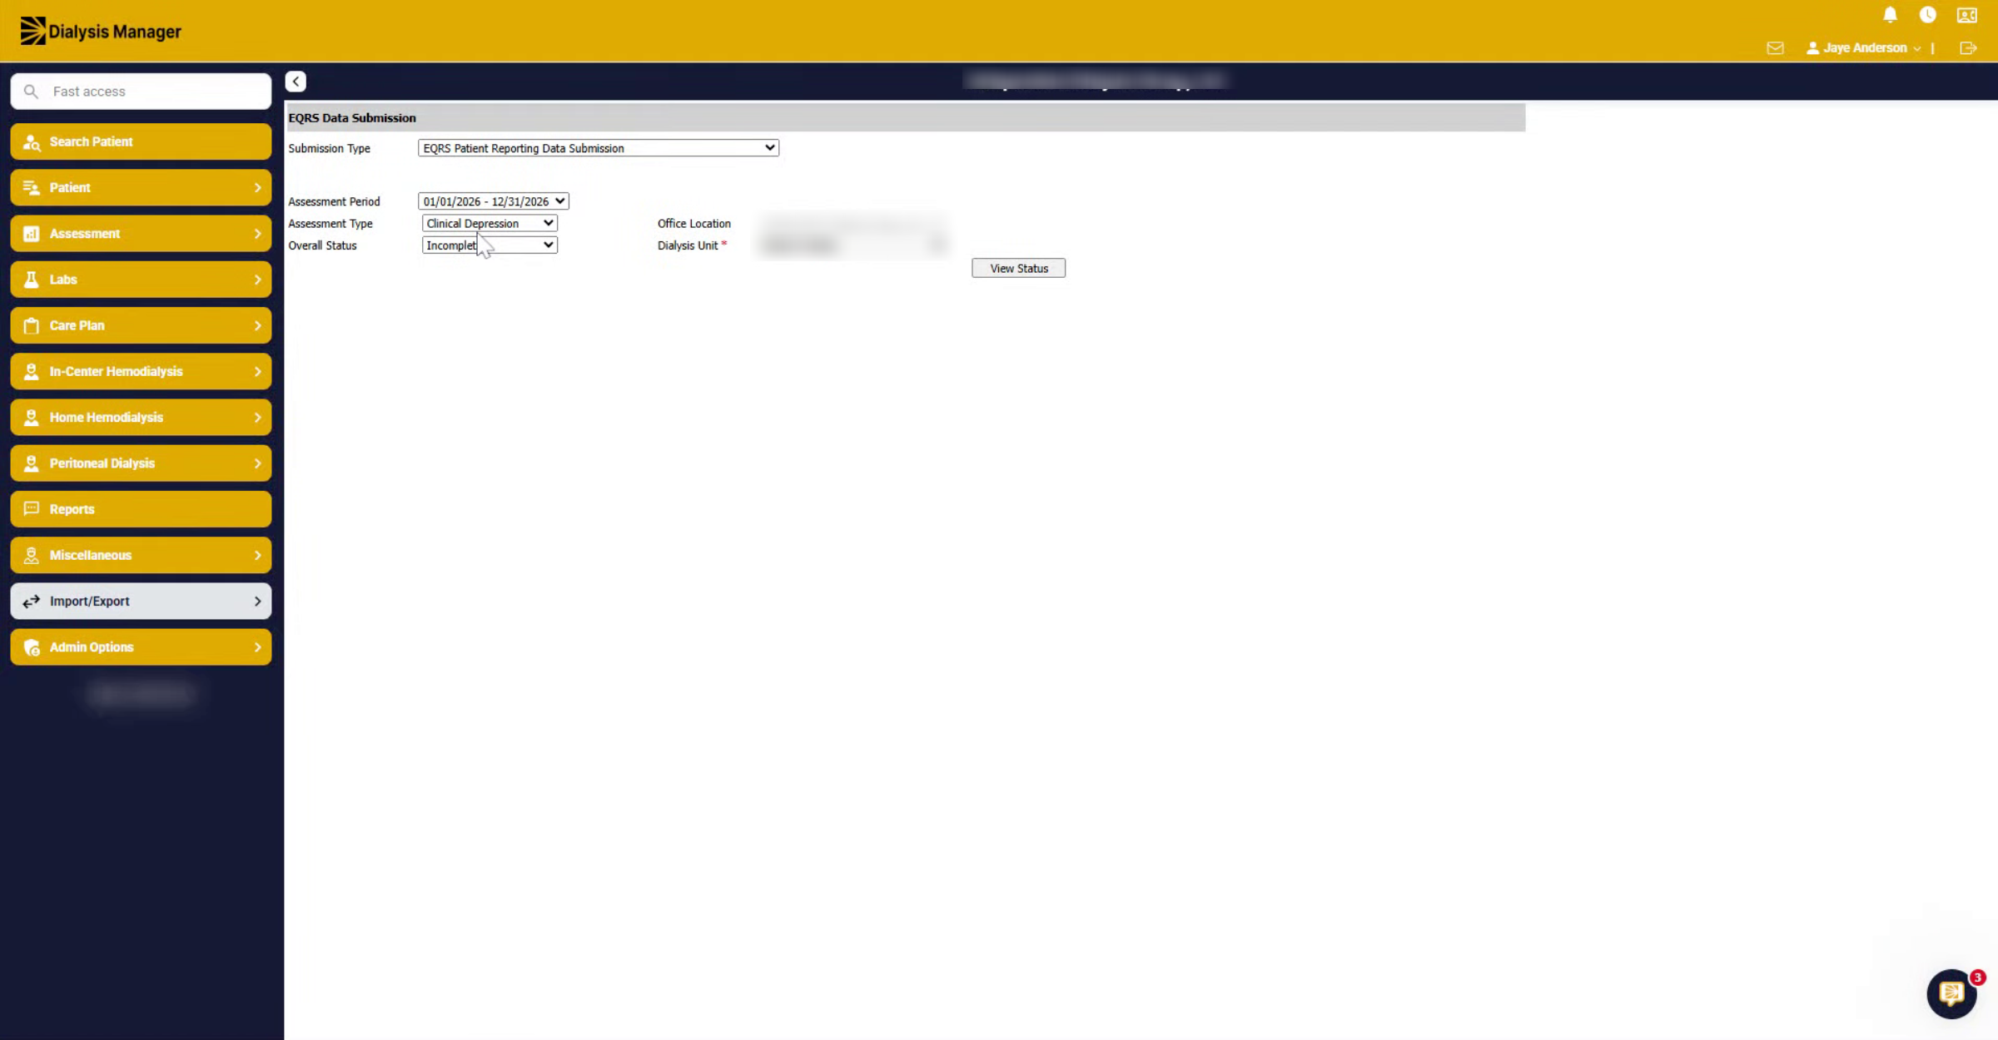Open the contact card icon

(1966, 15)
